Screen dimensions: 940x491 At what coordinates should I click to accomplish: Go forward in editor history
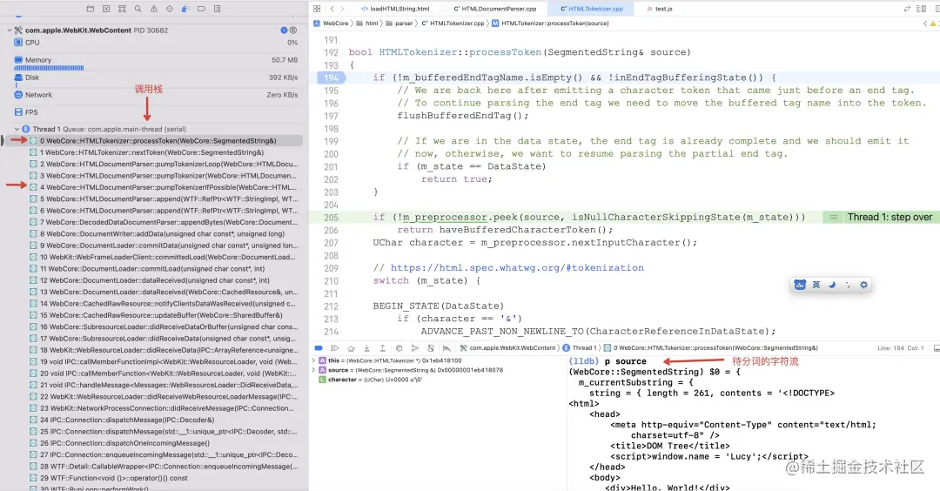(342, 9)
